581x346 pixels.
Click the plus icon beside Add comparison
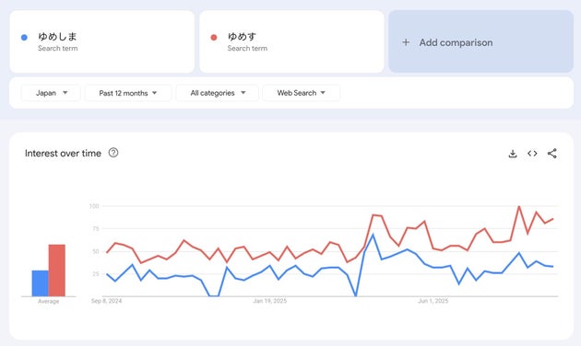coord(406,42)
